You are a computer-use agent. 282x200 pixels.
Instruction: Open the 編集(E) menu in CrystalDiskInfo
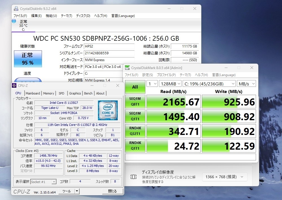pyautogui.click(x=36, y=16)
